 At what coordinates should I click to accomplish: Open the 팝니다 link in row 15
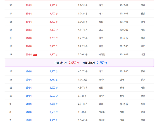tap(29, 46)
